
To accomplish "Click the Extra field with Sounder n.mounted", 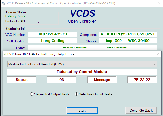I will (x=92, y=47).
